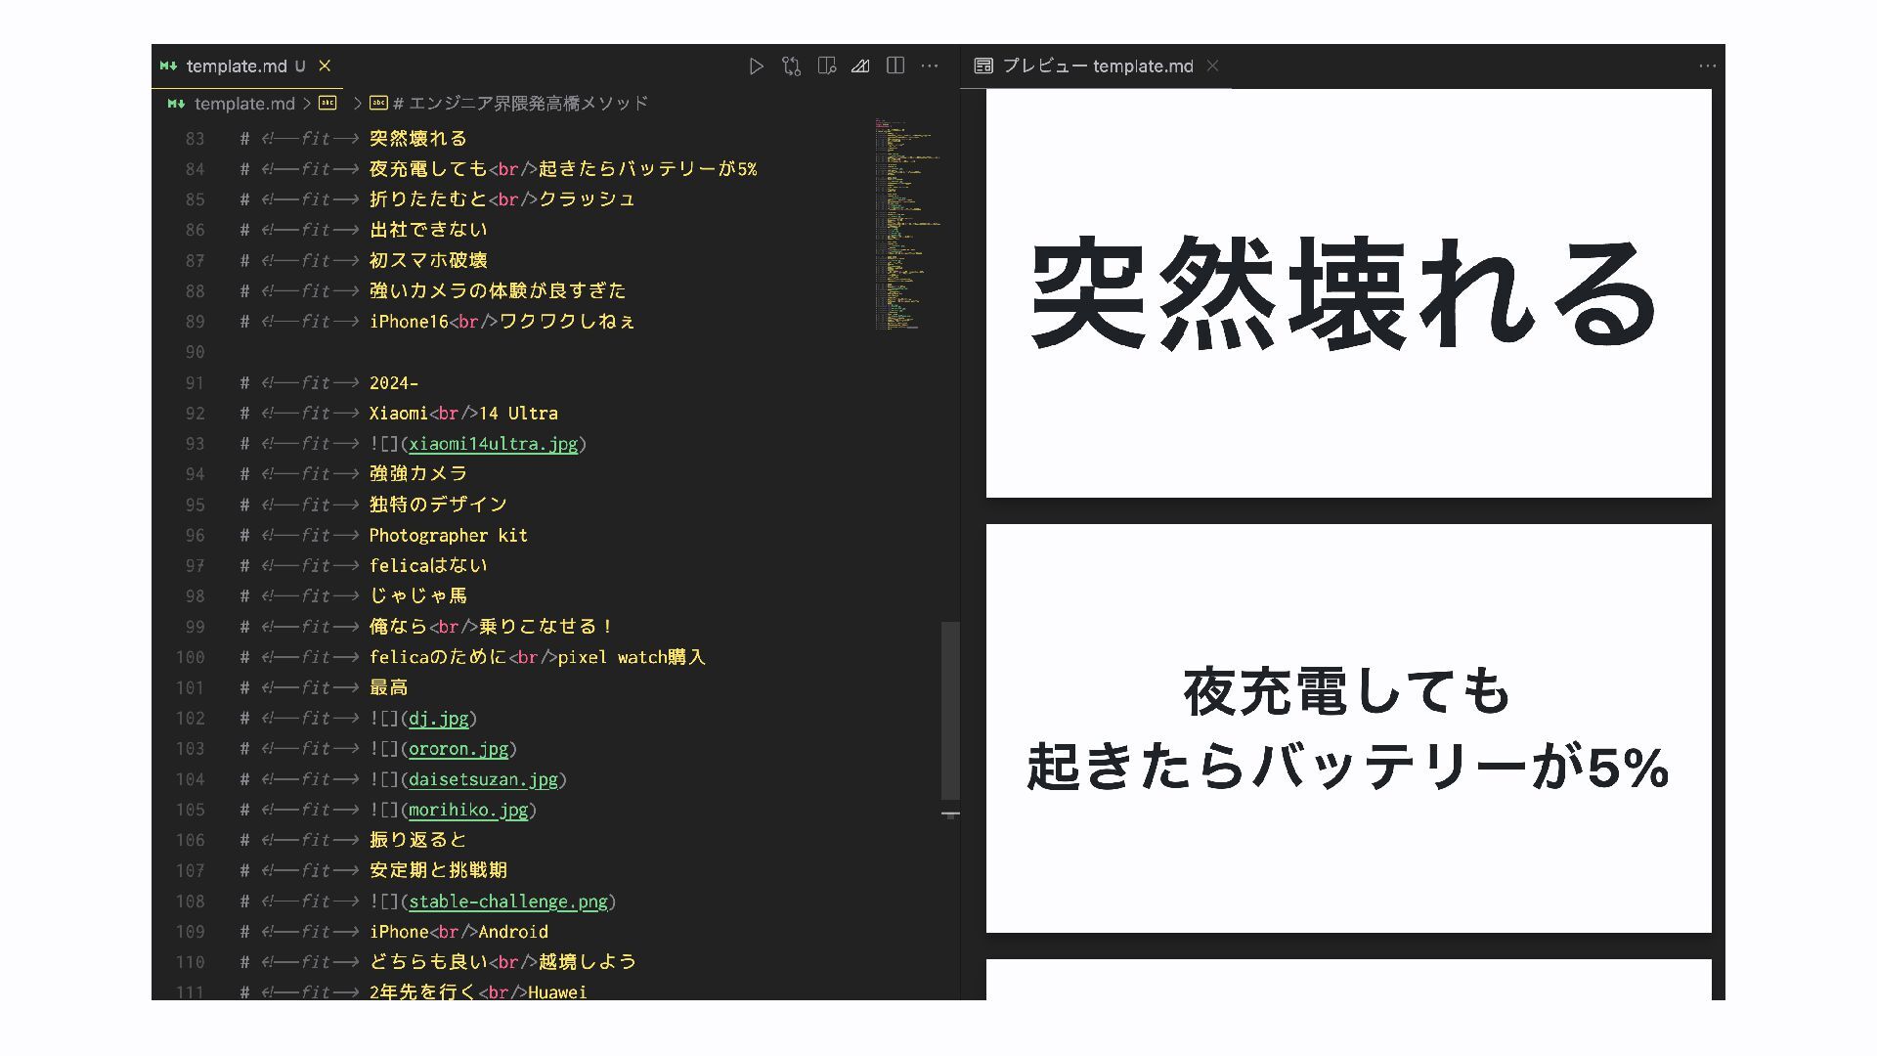Expand the first breadcrumb chevron
Image resolution: width=1877 pixels, height=1056 pixels.
pos(307,103)
